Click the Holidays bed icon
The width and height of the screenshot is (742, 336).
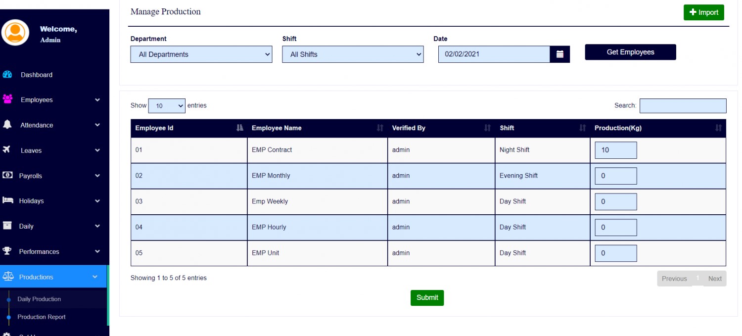click(7, 200)
